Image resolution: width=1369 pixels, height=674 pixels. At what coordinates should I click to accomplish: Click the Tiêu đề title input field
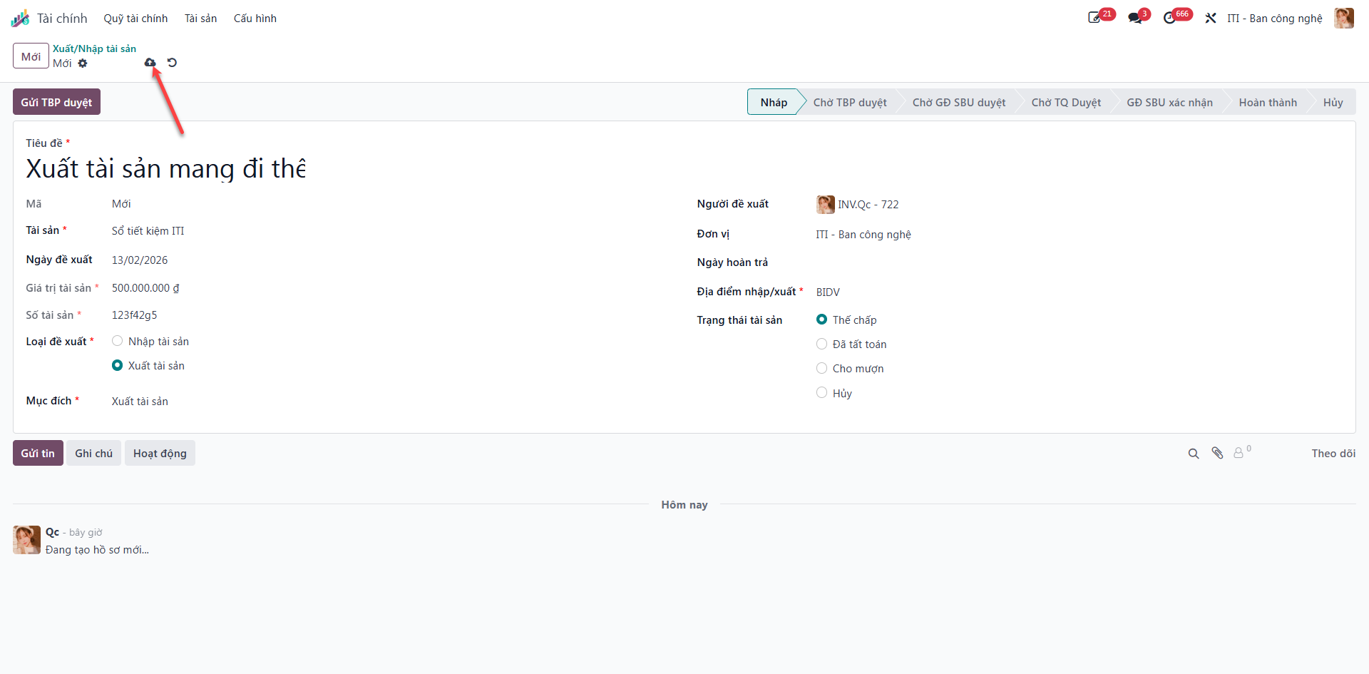(x=166, y=169)
